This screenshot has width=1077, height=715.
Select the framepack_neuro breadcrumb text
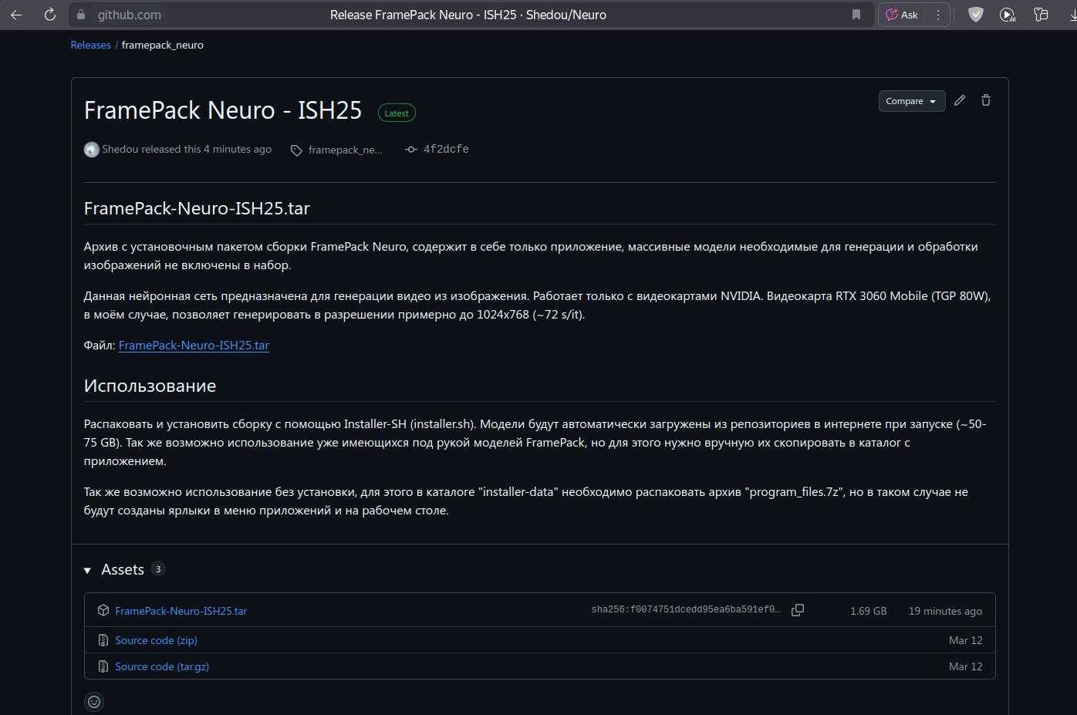coord(163,45)
